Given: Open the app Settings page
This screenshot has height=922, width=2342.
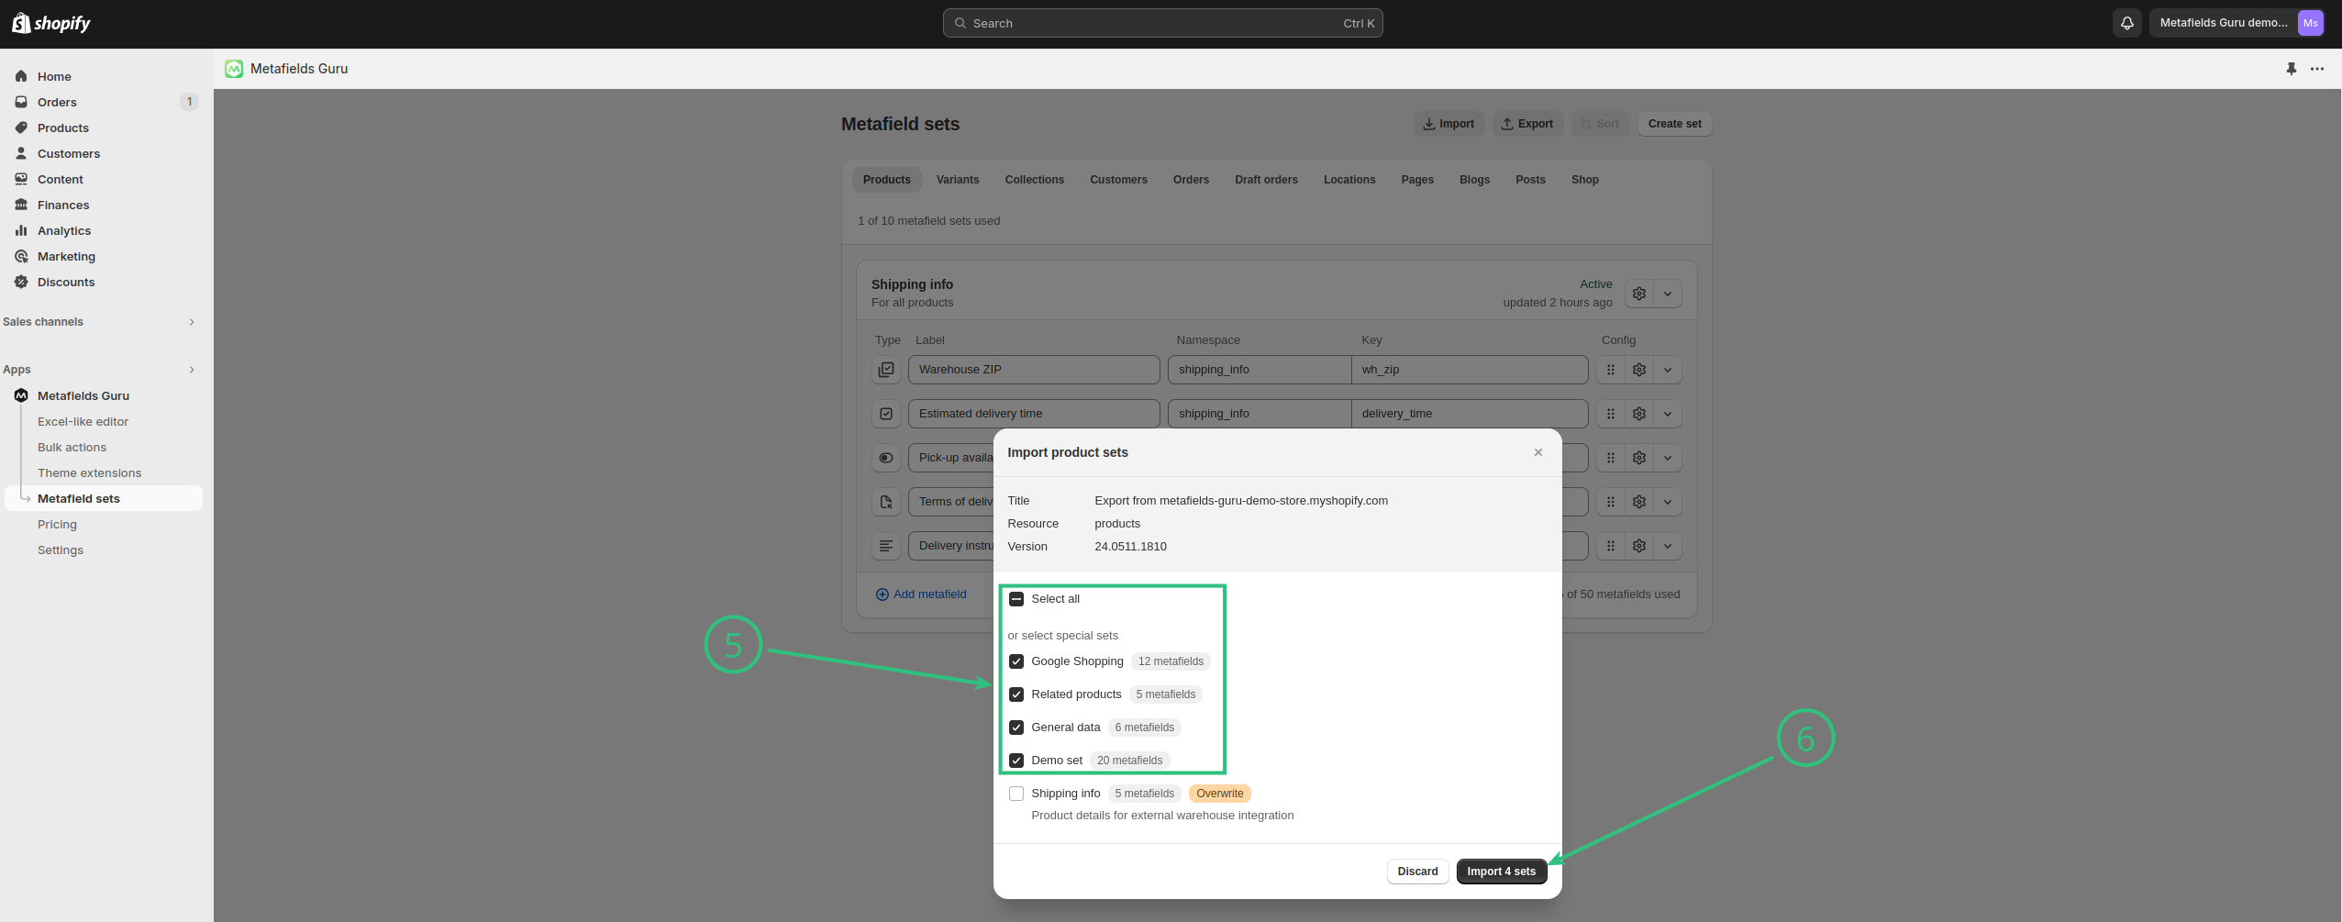Looking at the screenshot, I should coord(61,550).
